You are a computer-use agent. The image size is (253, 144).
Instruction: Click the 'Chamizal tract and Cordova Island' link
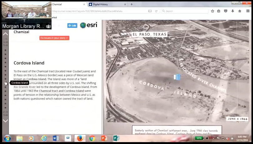coord(61,91)
